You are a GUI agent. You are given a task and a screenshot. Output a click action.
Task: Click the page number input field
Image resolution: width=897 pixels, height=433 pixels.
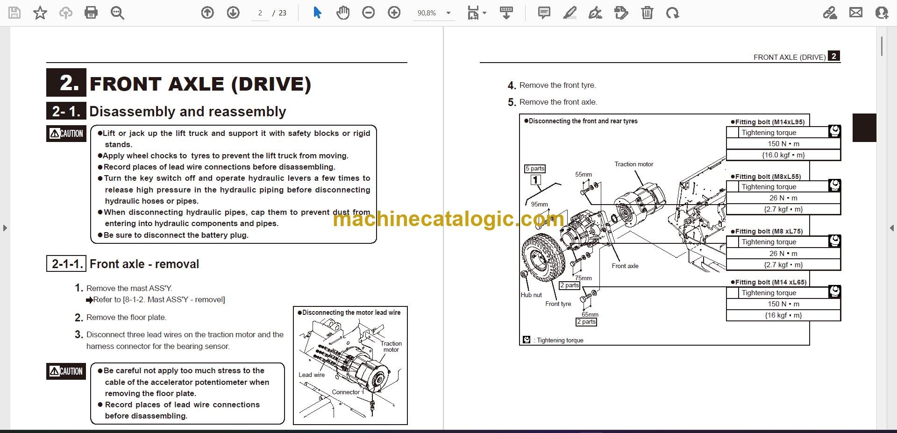pyautogui.click(x=260, y=13)
